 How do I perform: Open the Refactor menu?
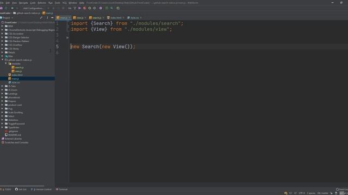coord(42,3)
